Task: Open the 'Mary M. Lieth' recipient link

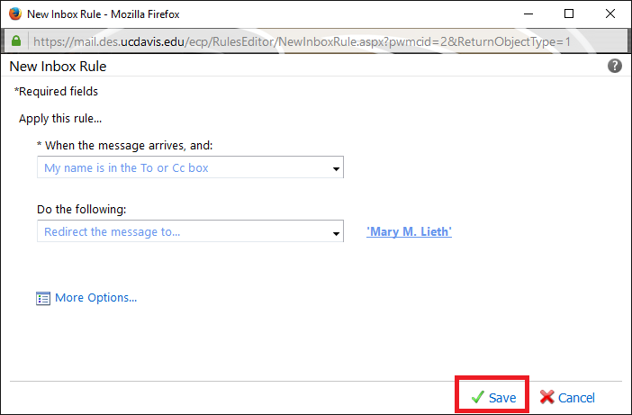Action: 409,231
